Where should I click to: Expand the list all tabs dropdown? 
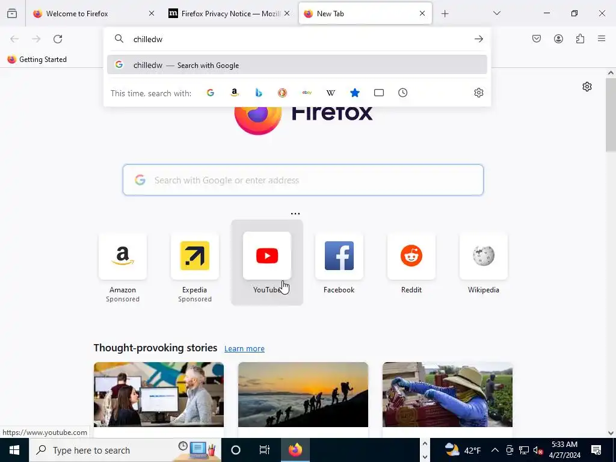pos(496,13)
